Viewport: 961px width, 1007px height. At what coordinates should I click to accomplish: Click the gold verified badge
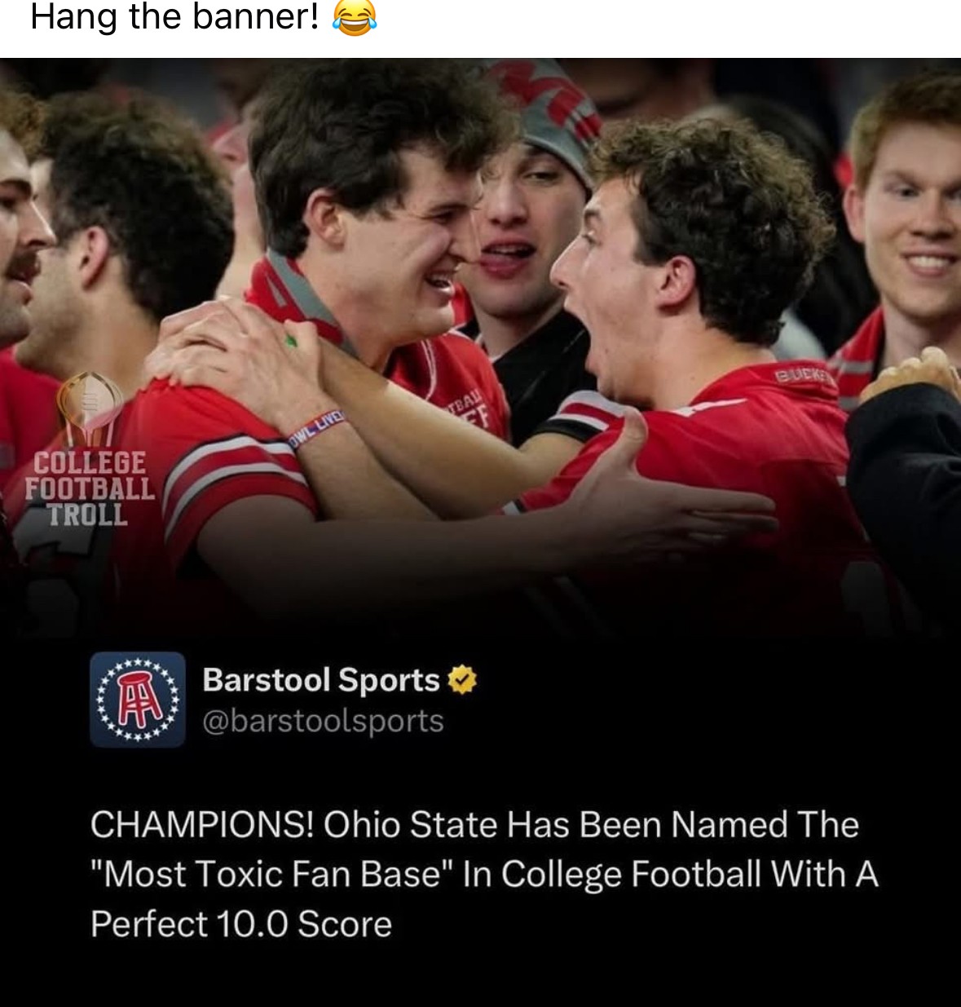[x=461, y=679]
